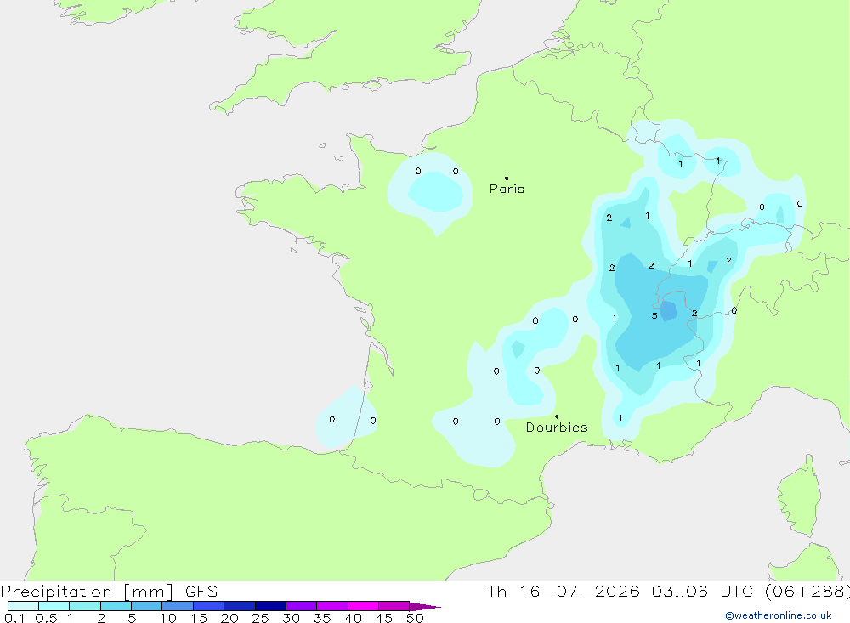Click the '35' legend scale label
The image size is (850, 623).
coord(322,618)
